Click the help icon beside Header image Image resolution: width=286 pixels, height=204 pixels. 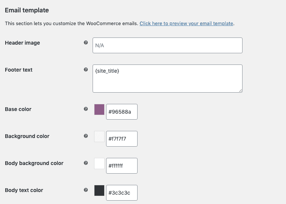coord(86,43)
